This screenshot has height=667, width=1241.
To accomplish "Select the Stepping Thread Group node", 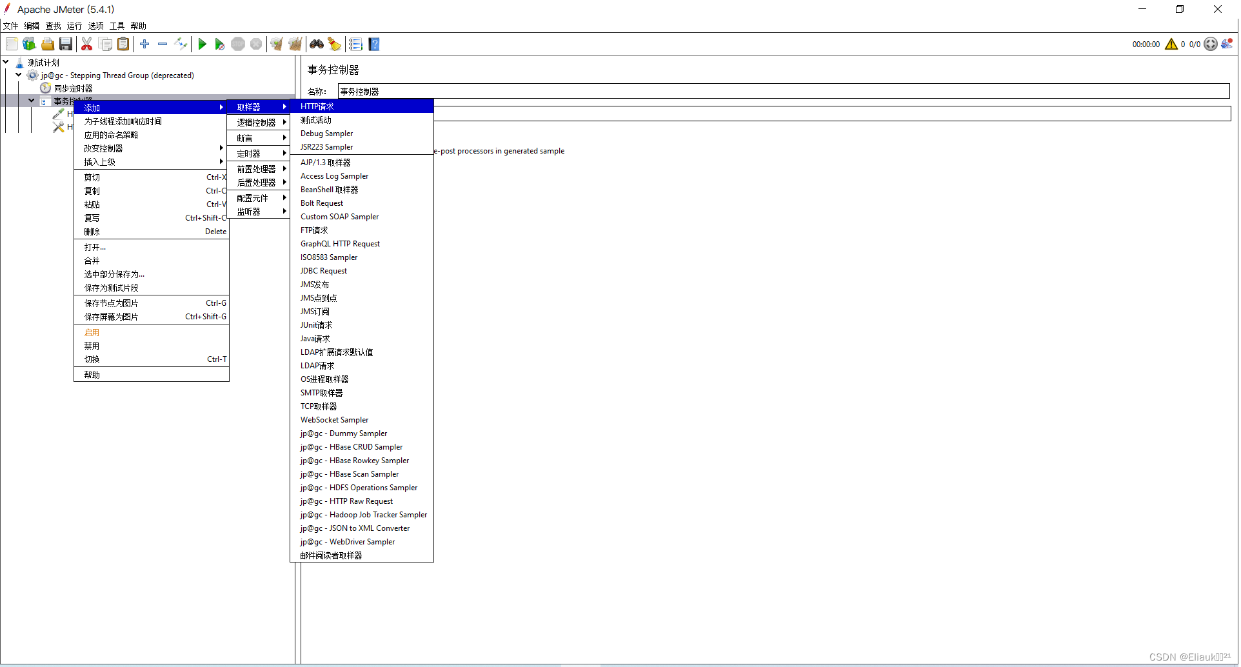I will coord(117,75).
